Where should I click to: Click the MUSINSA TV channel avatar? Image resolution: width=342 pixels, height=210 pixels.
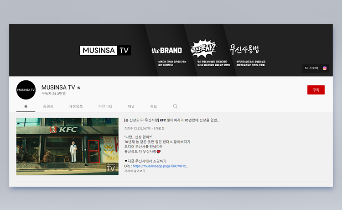26,90
